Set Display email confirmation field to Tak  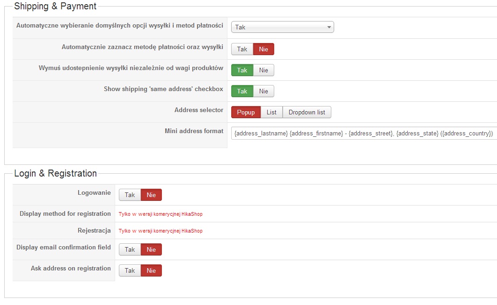point(130,249)
